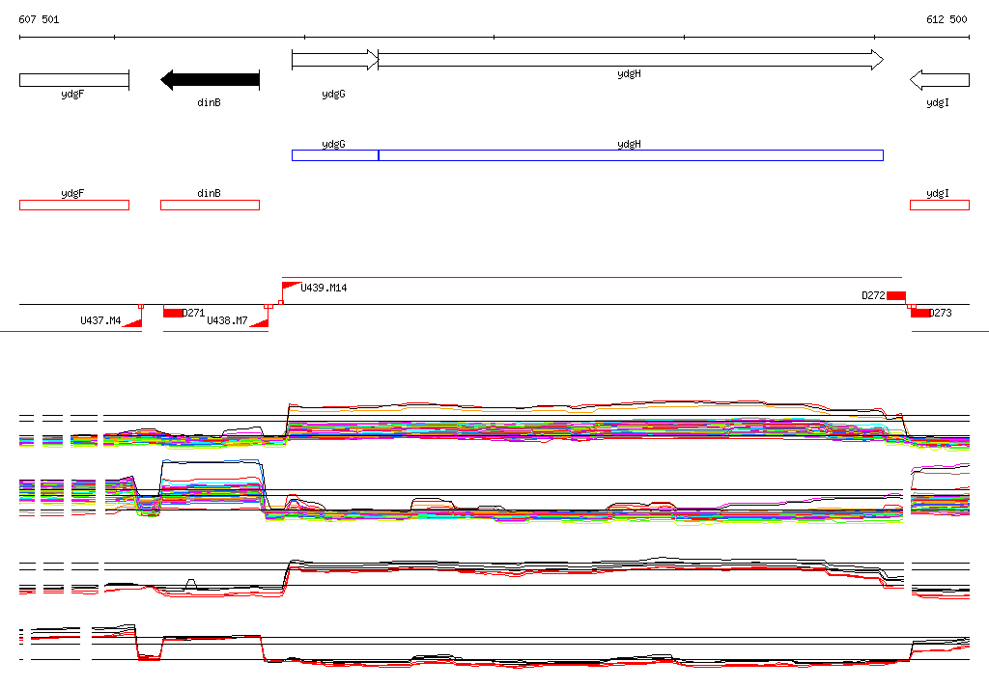
Task: Click the ydgF label above red box
Action: click(72, 194)
